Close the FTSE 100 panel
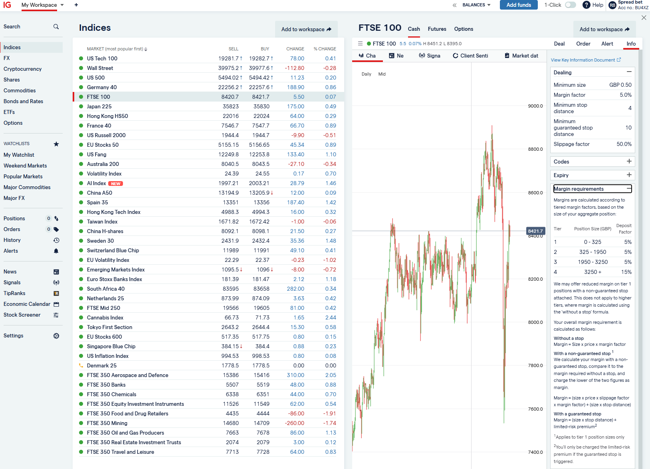This screenshot has height=469, width=650. pos(644,18)
